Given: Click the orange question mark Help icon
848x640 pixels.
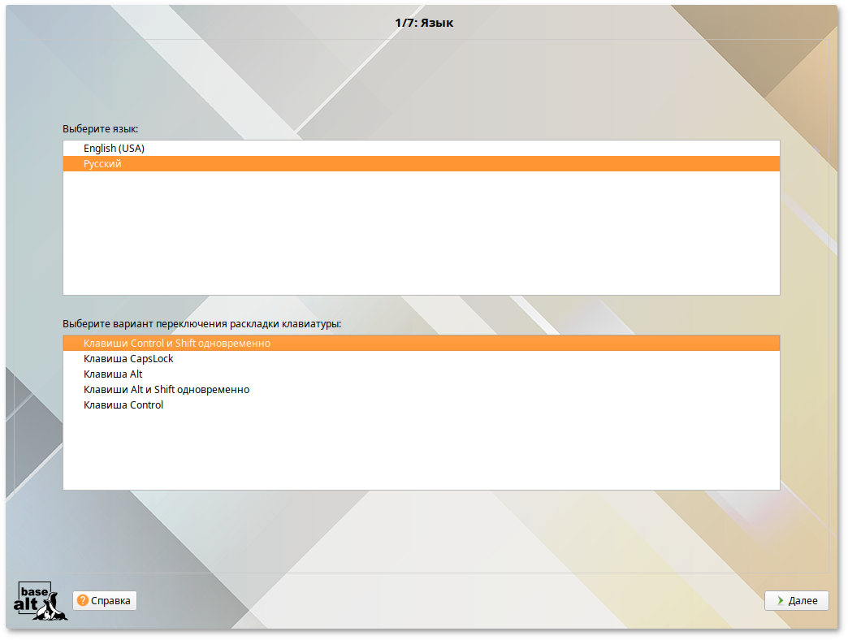Looking at the screenshot, I should click(83, 601).
